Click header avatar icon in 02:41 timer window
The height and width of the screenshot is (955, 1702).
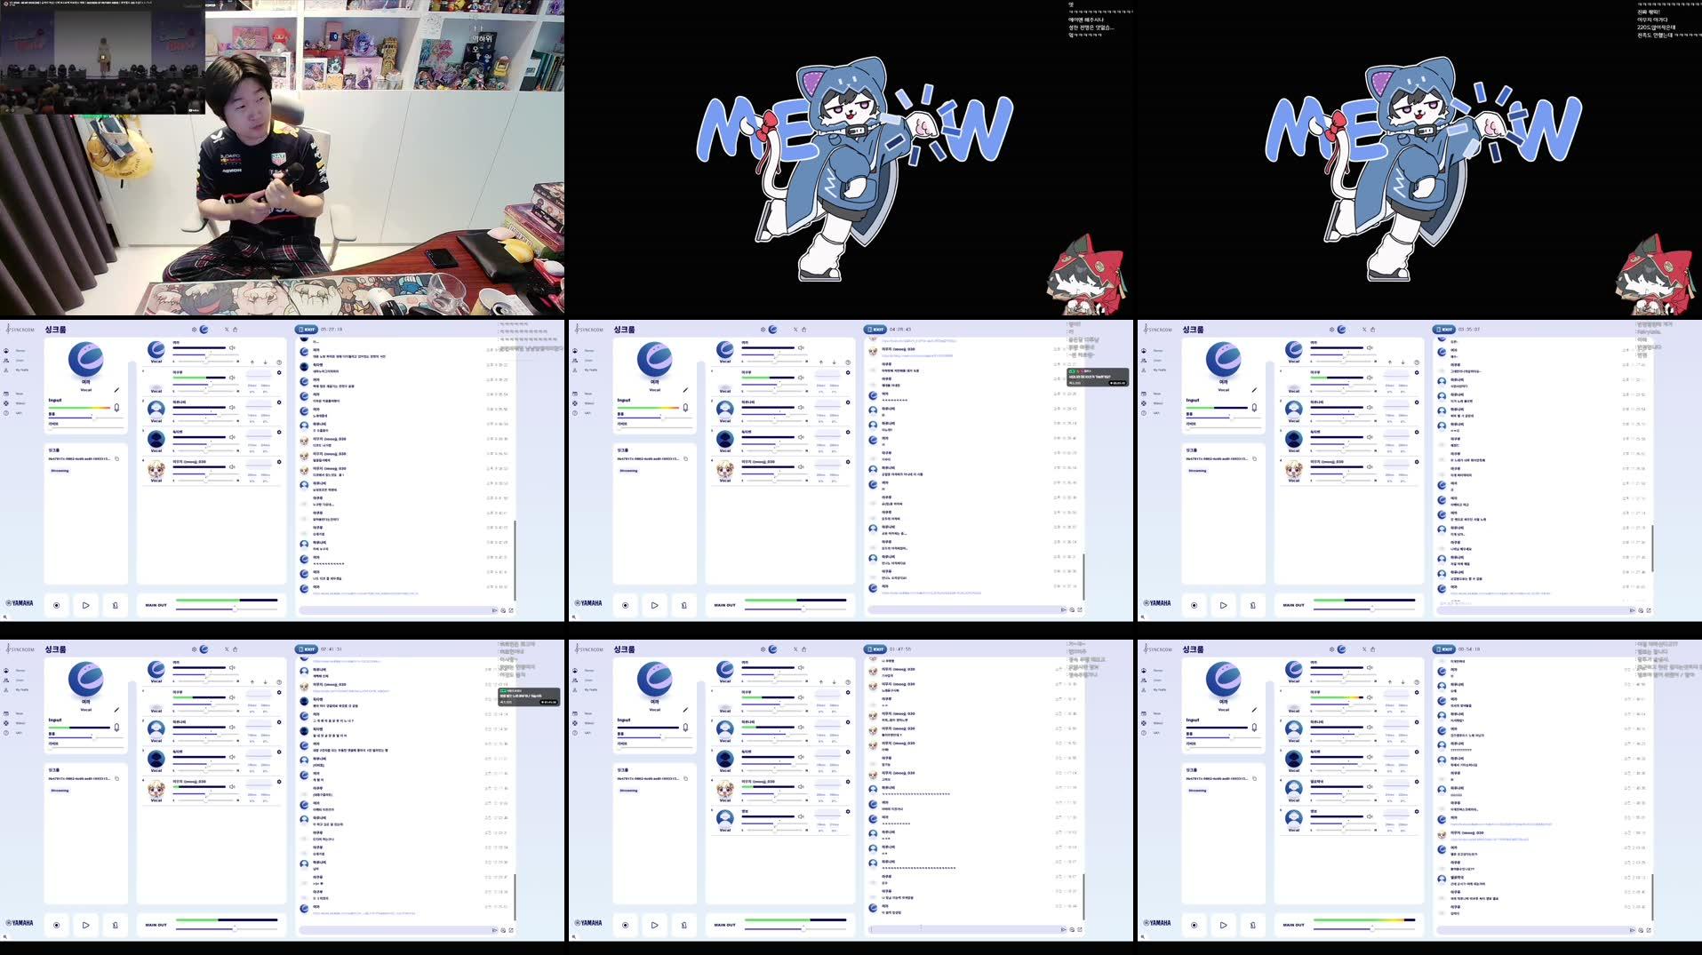tap(204, 649)
